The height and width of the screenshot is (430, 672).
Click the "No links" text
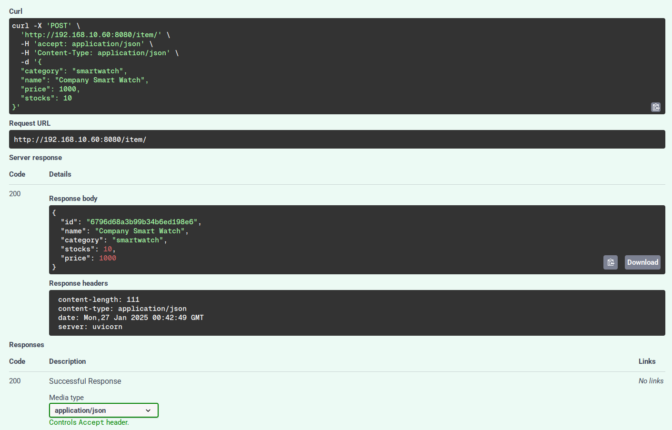click(x=651, y=381)
